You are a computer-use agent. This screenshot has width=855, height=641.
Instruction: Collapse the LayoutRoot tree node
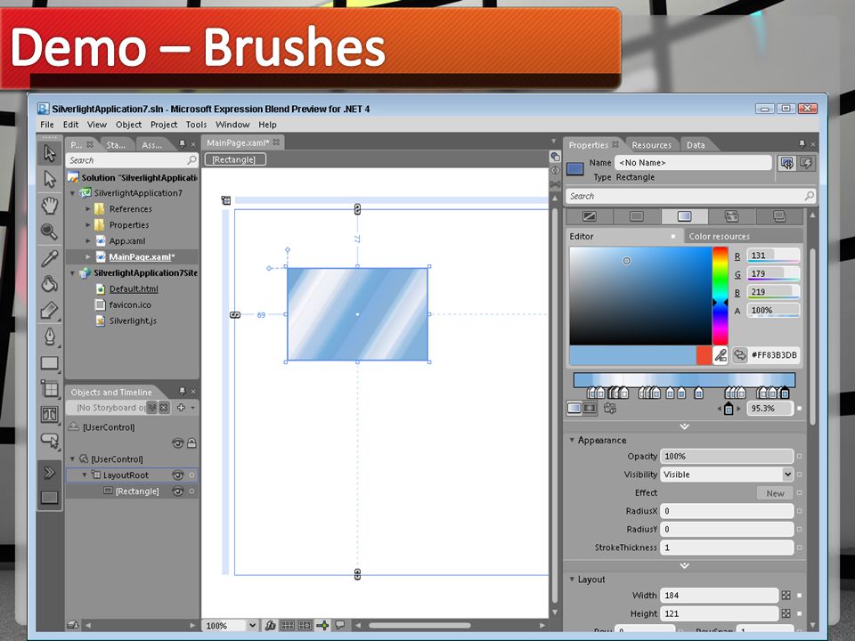pos(85,475)
